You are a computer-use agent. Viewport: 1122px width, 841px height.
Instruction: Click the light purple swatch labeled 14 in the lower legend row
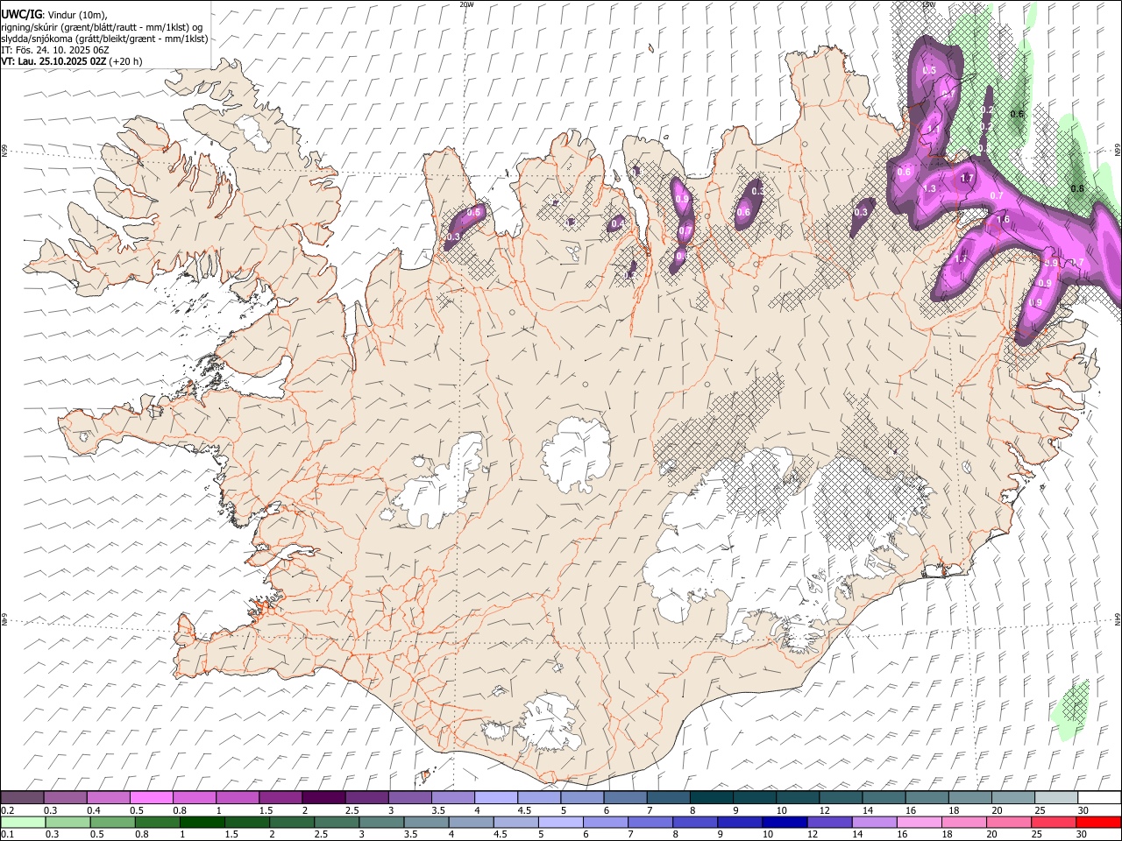tap(874, 822)
